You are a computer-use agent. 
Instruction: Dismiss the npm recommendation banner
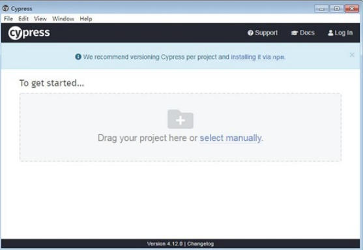352,55
